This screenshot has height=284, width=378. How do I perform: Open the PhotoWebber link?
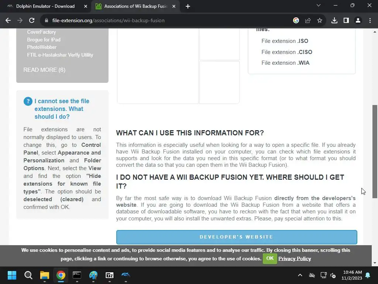[42, 47]
